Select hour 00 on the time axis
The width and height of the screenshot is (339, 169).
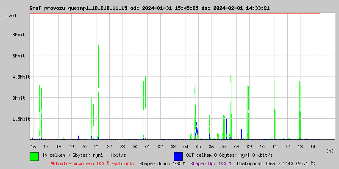[135, 146]
